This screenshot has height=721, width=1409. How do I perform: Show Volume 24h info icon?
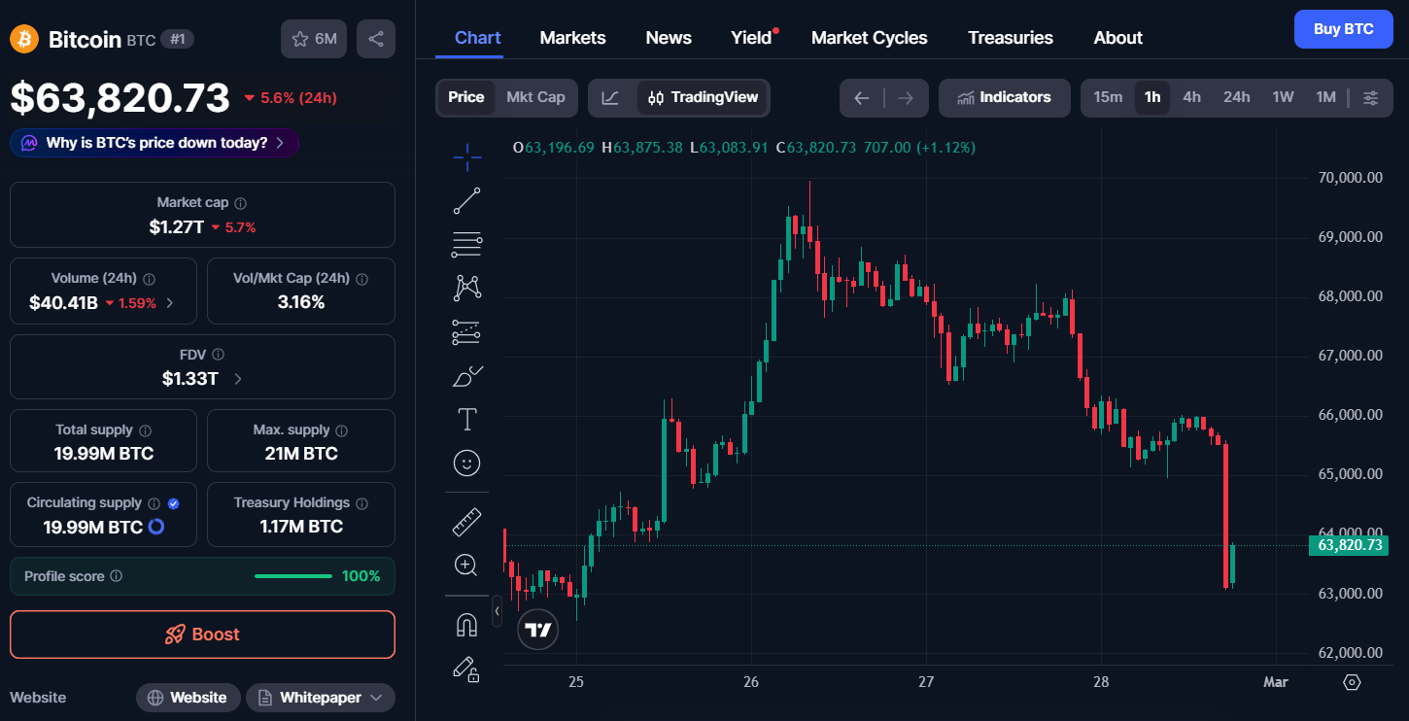pos(150,279)
